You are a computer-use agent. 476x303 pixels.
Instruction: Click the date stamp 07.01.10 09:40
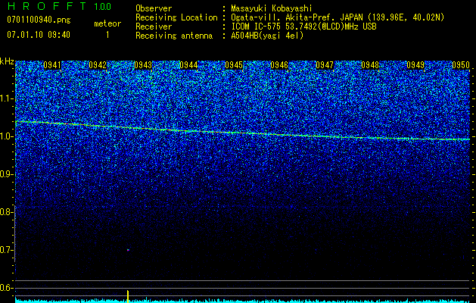pyautogui.click(x=39, y=35)
